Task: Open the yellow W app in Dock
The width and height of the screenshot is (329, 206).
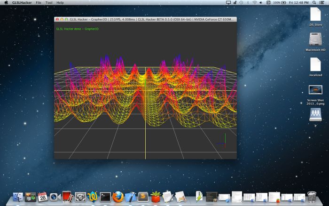Action: [93, 197]
